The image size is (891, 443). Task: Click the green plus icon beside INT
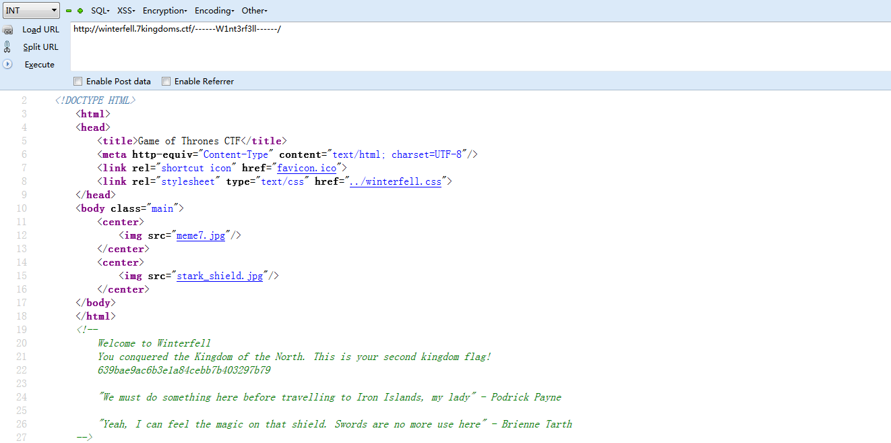80,11
